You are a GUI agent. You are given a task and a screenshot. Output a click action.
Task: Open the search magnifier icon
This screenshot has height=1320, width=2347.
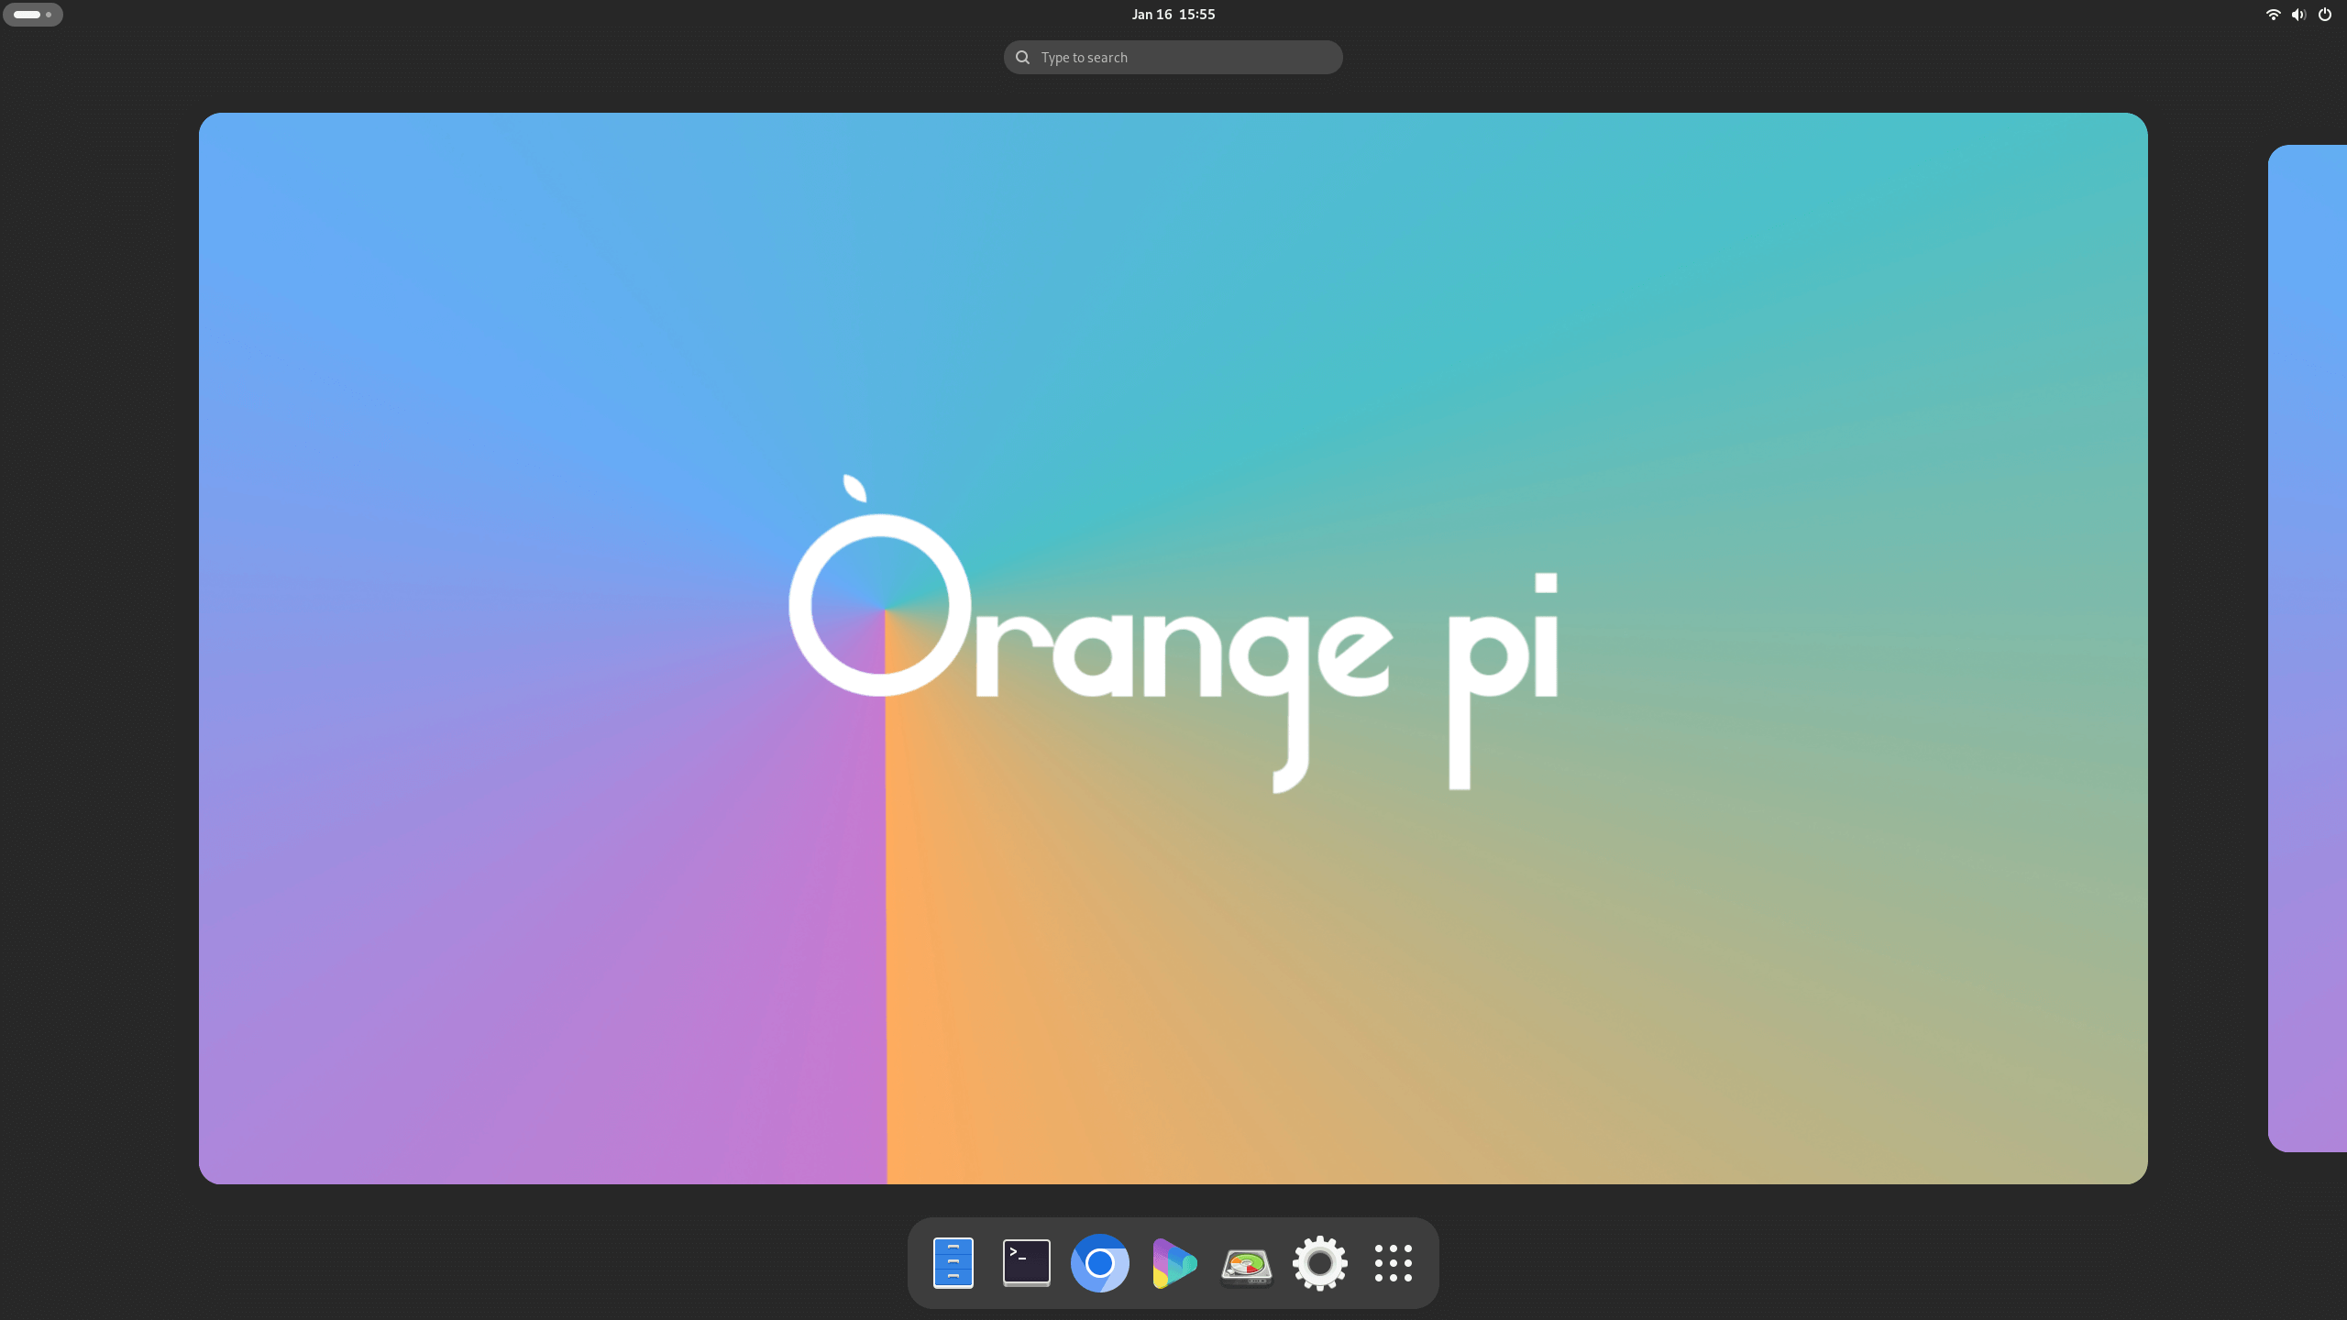coord(1022,57)
